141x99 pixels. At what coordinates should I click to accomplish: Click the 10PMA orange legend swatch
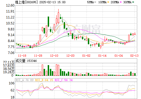(108, 2)
